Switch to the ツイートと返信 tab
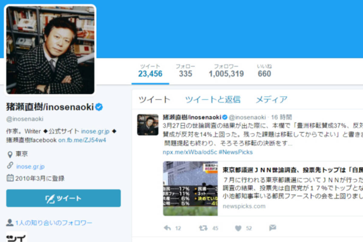This screenshot has width=363, height=242. tap(213, 99)
